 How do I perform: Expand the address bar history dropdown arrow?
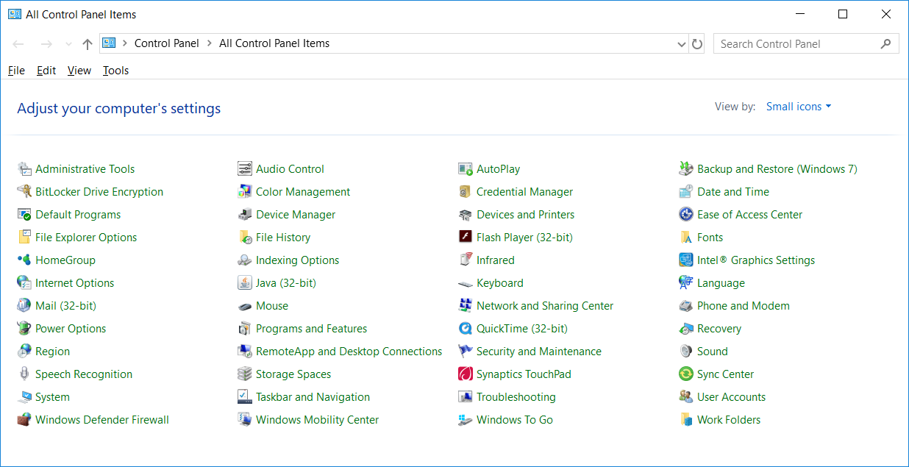(681, 44)
